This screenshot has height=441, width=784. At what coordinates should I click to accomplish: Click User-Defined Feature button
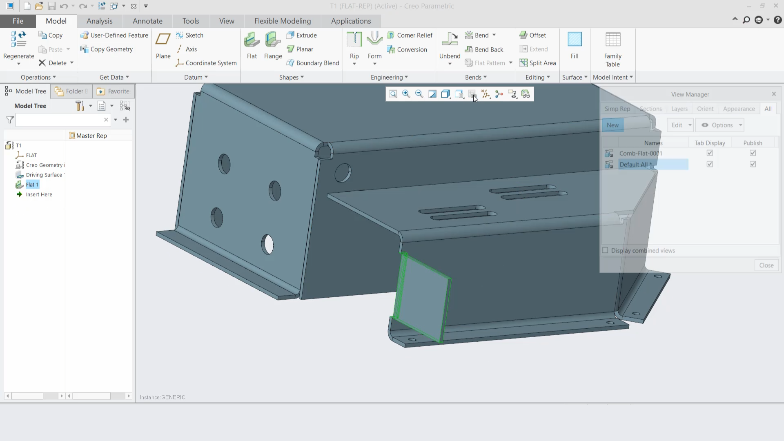[114, 35]
